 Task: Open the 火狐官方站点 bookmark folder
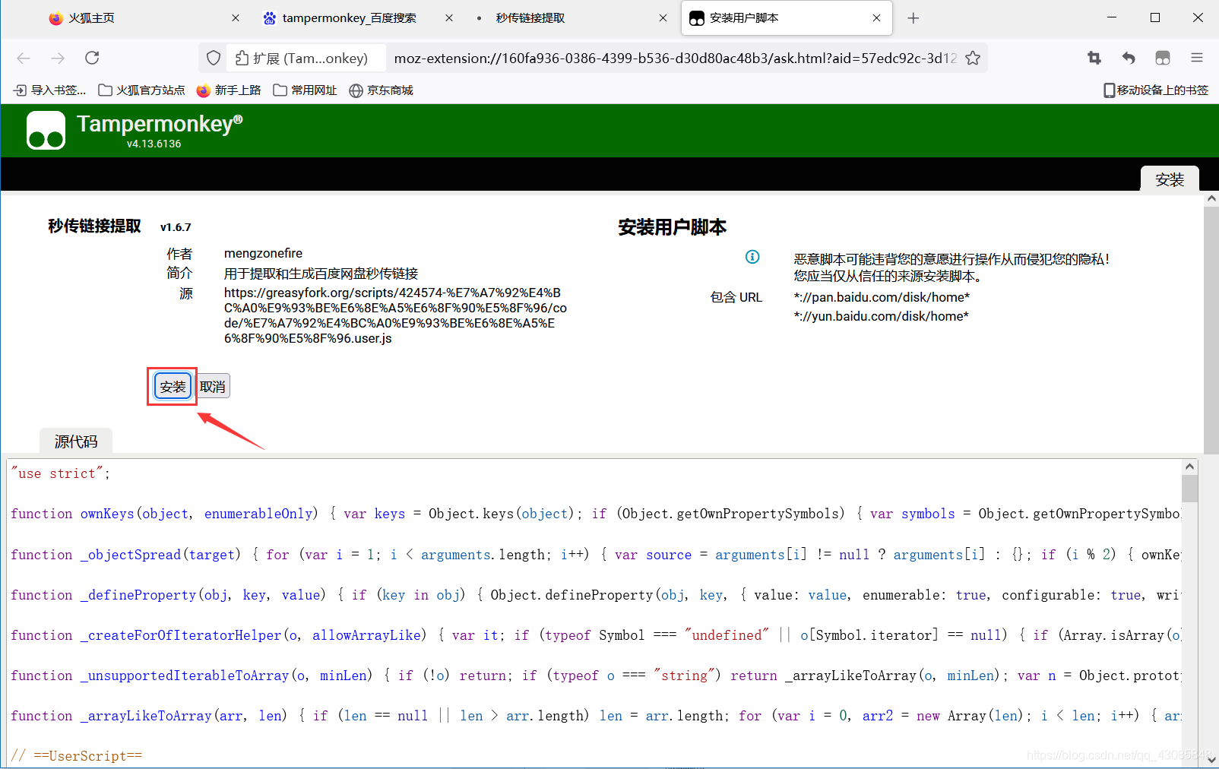[x=142, y=90]
